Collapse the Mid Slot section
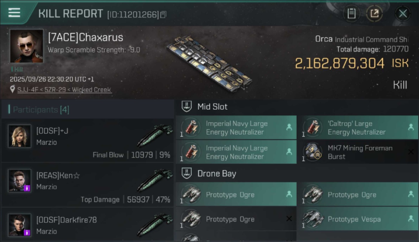 tap(187, 106)
